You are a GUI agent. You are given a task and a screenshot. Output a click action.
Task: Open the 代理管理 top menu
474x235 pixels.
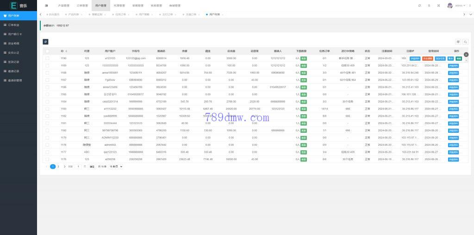[119, 6]
